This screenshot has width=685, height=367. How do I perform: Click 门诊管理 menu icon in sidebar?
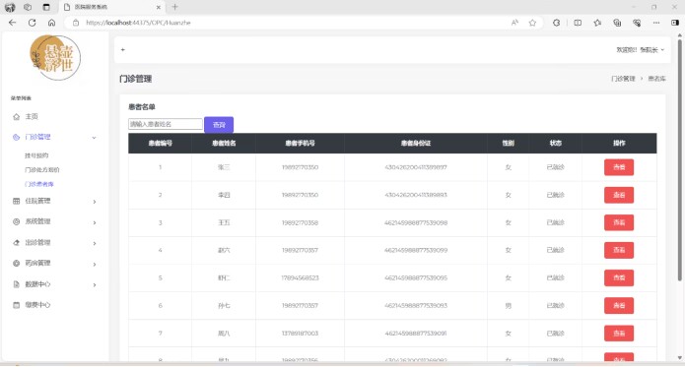(x=16, y=138)
